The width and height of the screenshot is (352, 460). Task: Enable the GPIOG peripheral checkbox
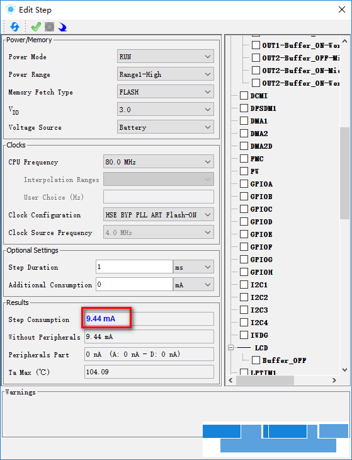click(x=244, y=260)
